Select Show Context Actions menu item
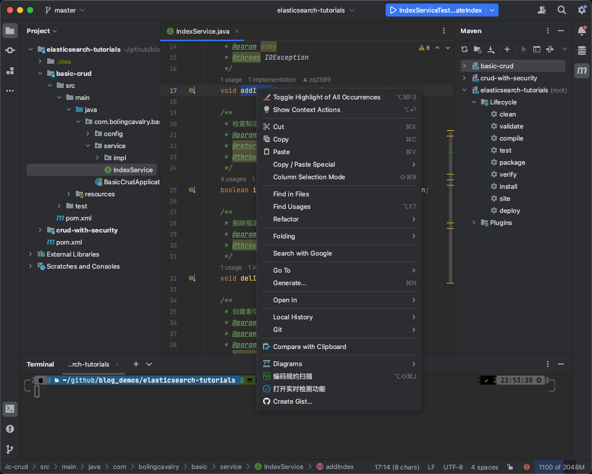This screenshot has height=474, width=592. tap(339, 109)
